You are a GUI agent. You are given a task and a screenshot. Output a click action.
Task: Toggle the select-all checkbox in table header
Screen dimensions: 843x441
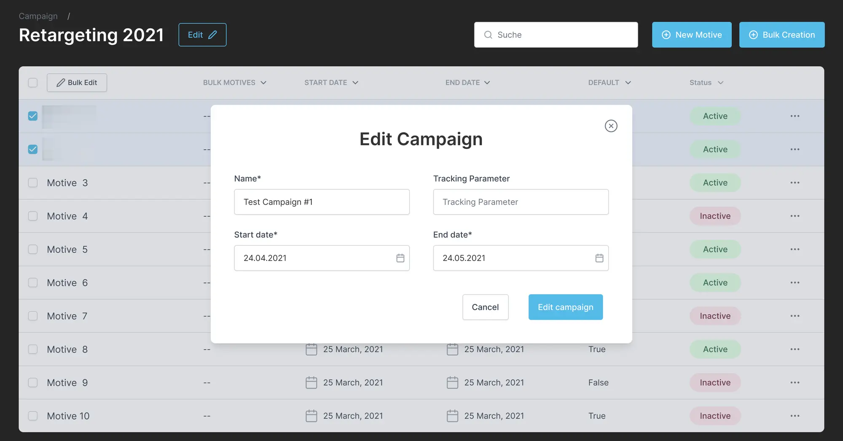[x=32, y=82]
